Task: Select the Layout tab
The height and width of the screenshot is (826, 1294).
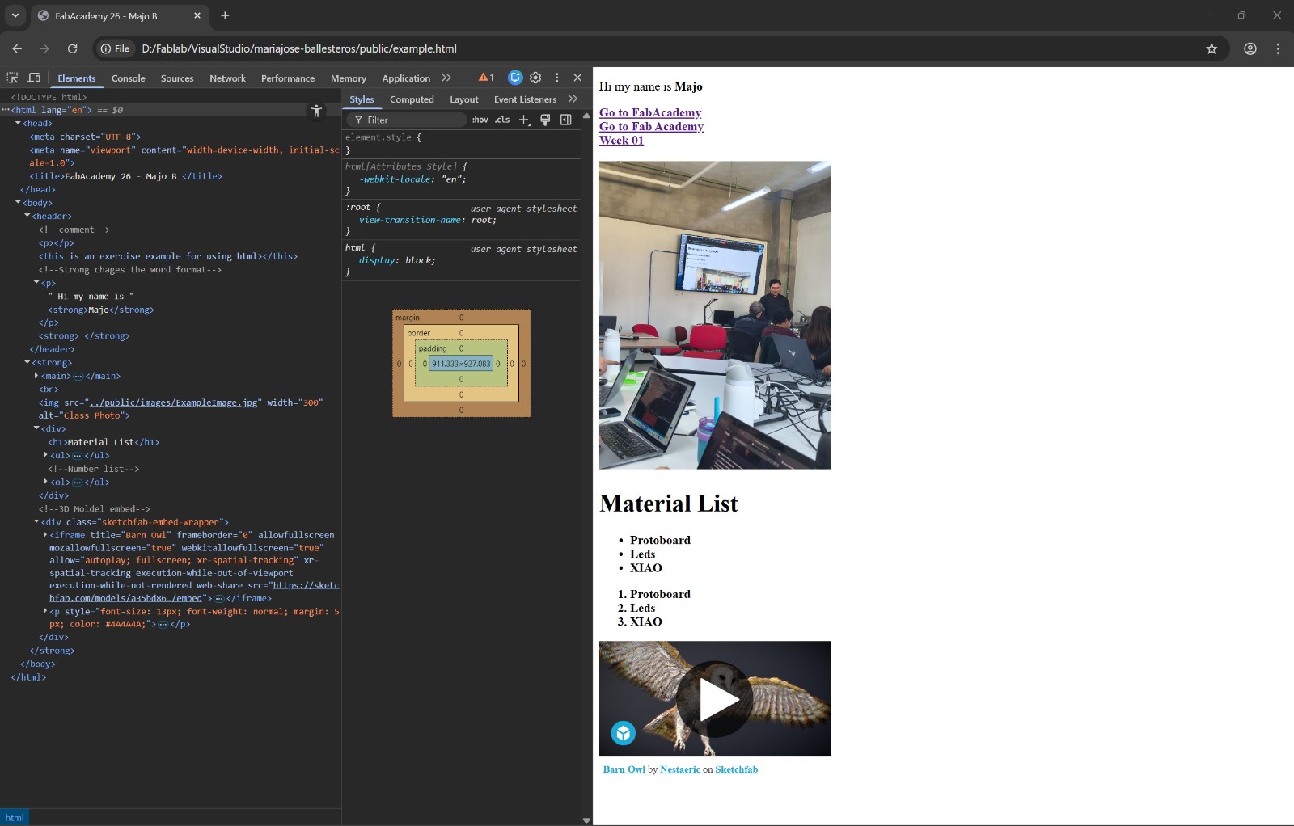Action: [x=464, y=99]
